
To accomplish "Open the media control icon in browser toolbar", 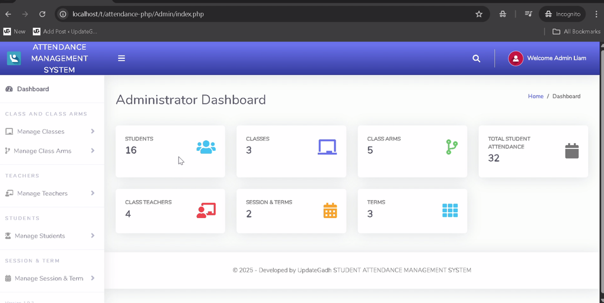I will (528, 14).
